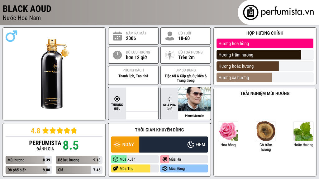
Task: Click the orange Ngày segment
Action: point(125,145)
